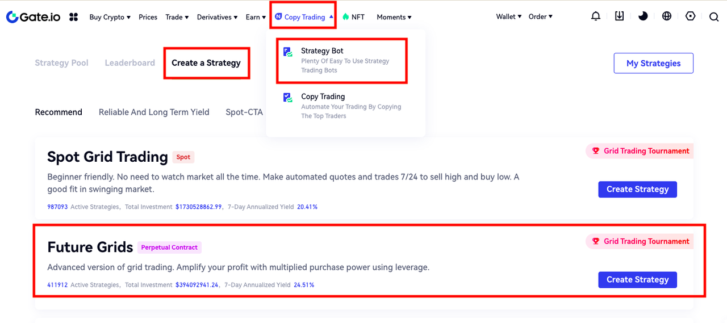Open the four-dot apps grid menu
Screen dimensions: 727x323
coord(73,17)
